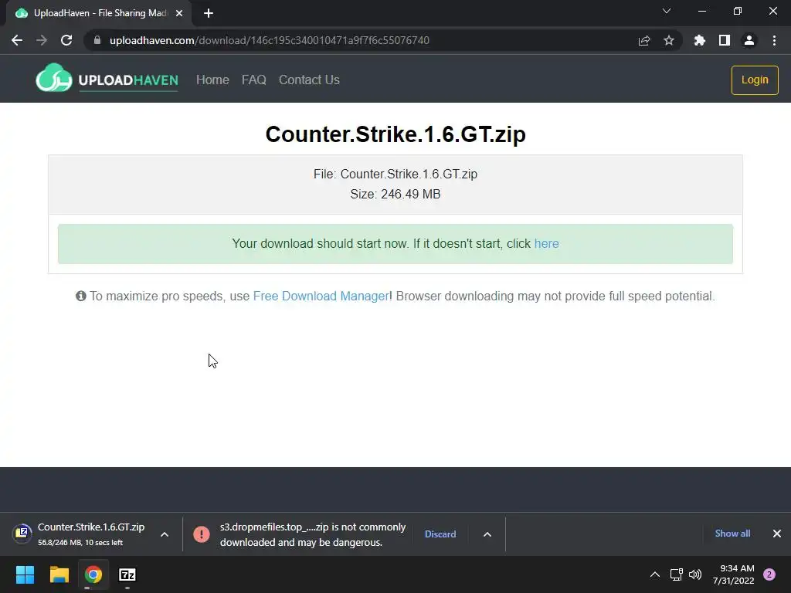Go back to the previous page
This screenshot has width=791, height=593.
(17, 40)
